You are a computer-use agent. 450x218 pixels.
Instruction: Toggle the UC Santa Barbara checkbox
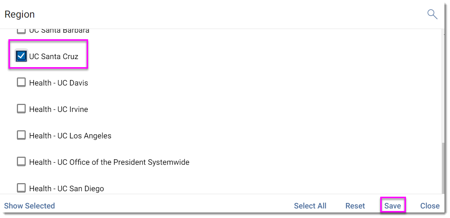(x=21, y=31)
